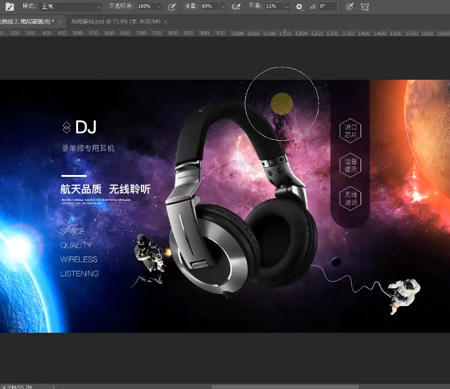
Task: Switch to the 所用素材.psd document tab
Action: (116, 22)
